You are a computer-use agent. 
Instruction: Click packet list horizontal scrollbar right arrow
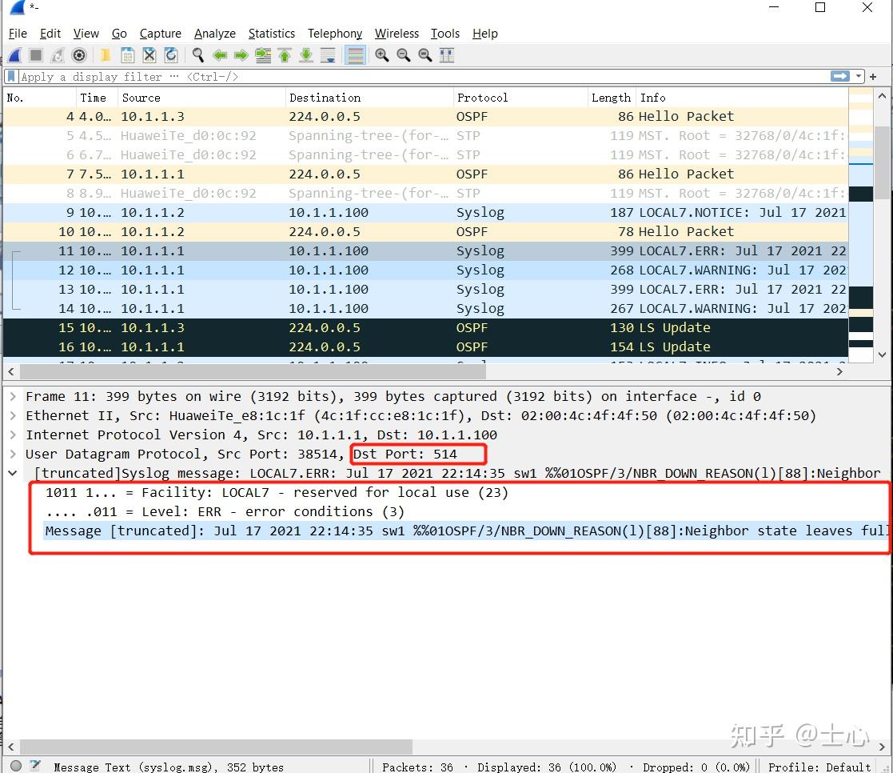pos(839,371)
